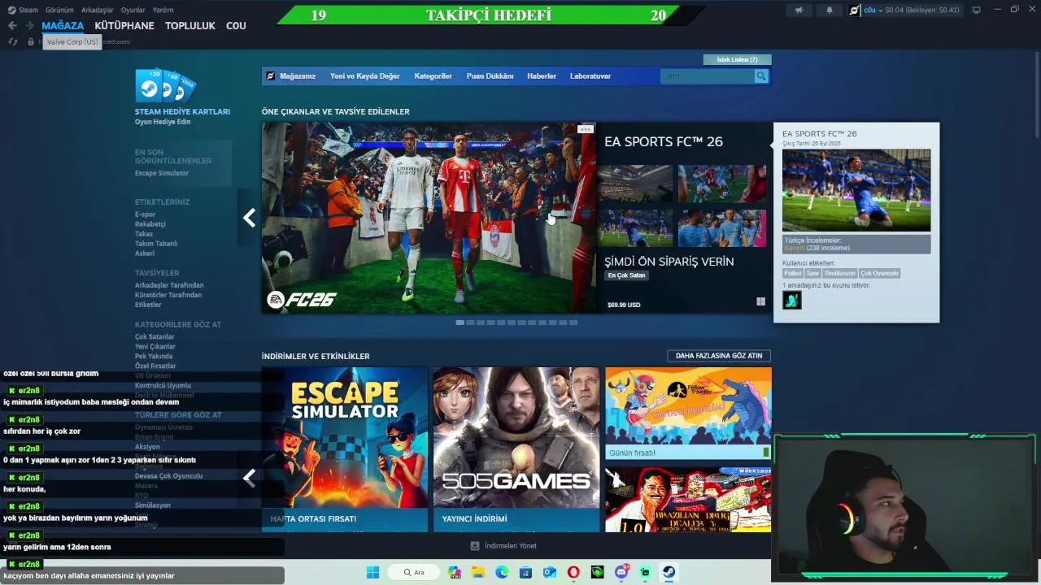Expand the Kategoriler menu
Image resolution: width=1041 pixels, height=585 pixels.
(433, 76)
